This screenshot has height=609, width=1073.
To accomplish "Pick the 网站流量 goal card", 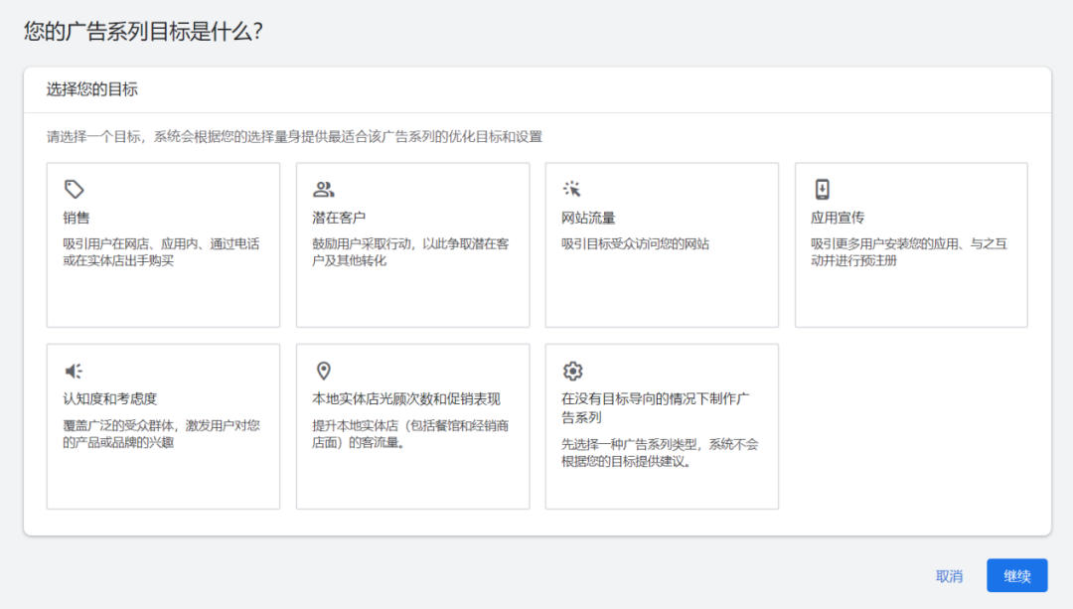I will pos(662,245).
